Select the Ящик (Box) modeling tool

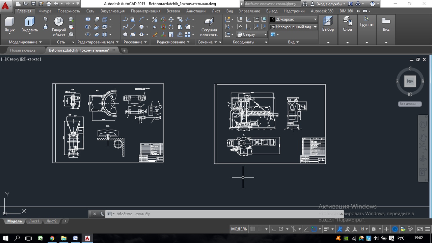pos(9,25)
